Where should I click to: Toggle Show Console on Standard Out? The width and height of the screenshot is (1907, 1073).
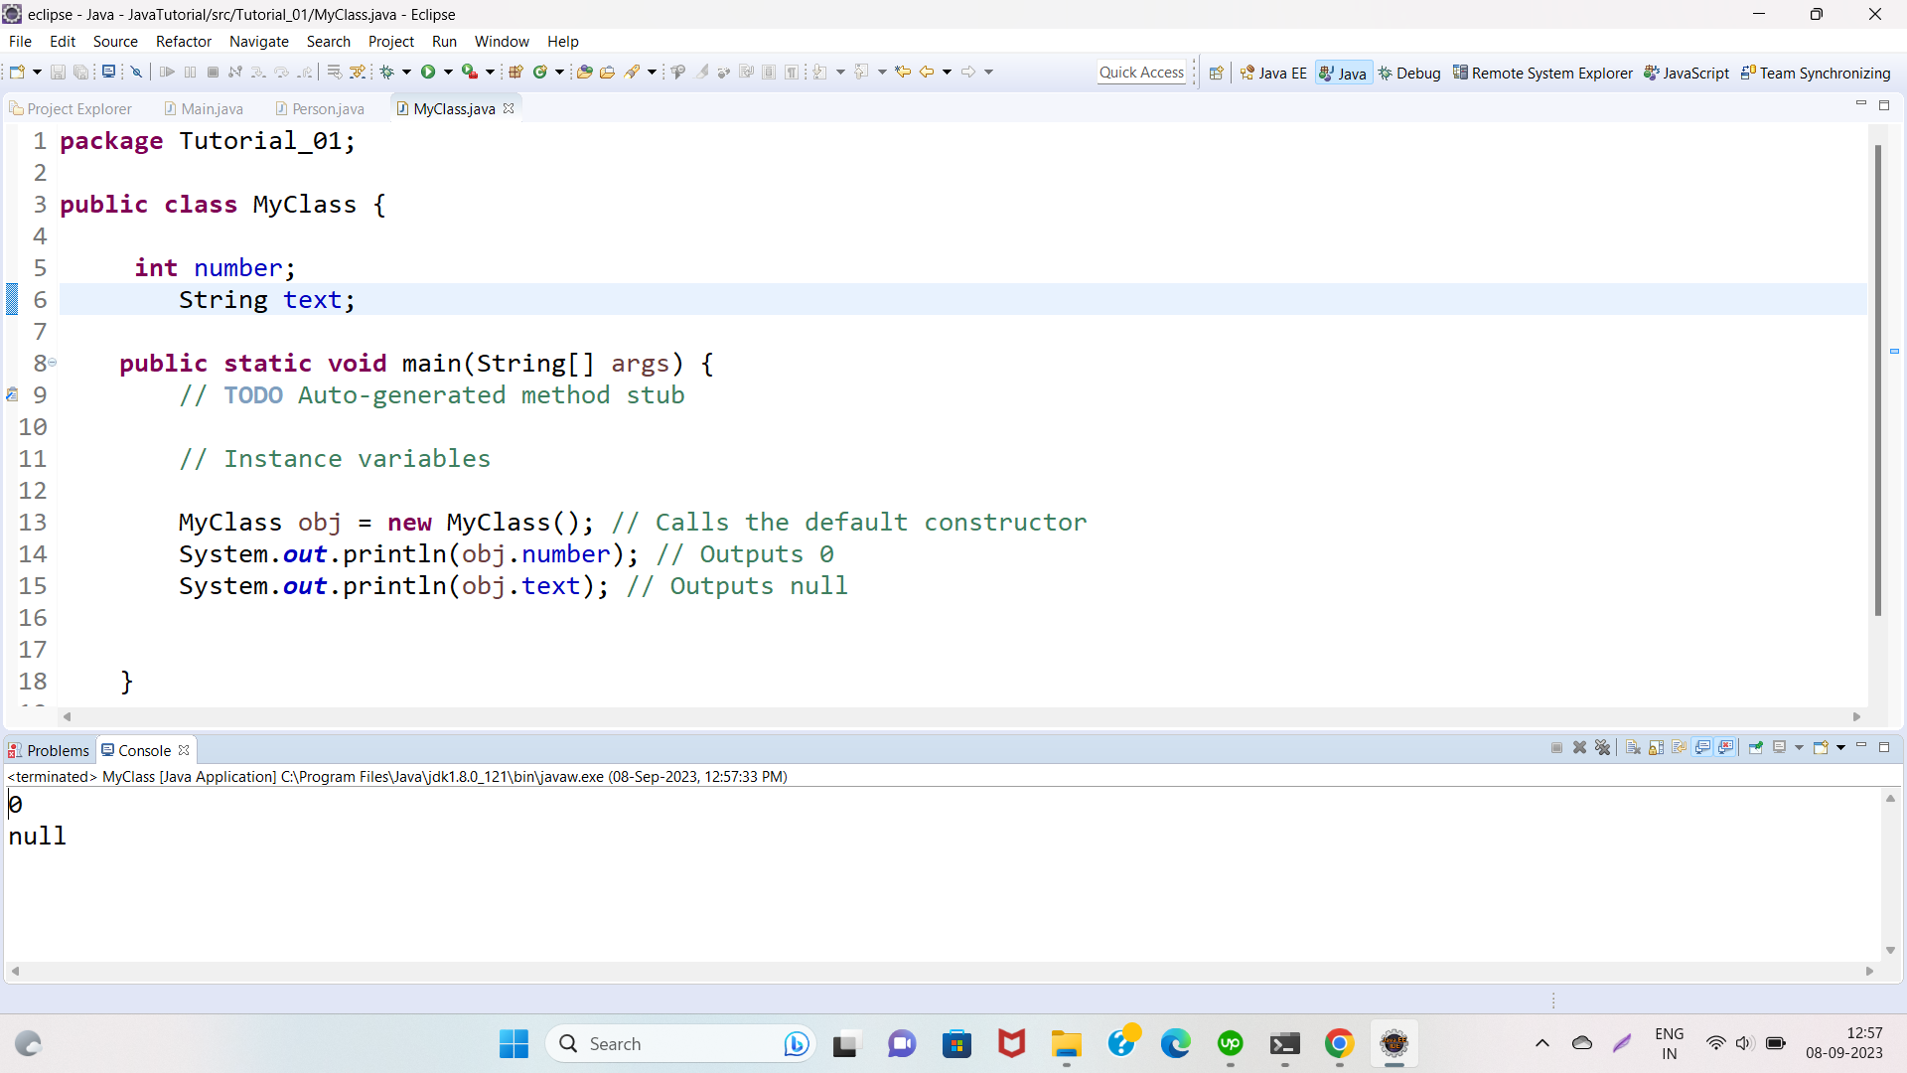[x=1702, y=748]
